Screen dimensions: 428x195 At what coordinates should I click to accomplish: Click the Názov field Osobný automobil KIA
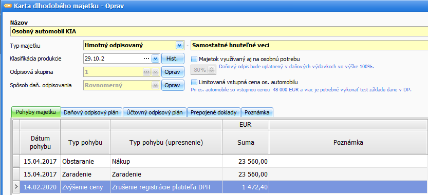219,31
